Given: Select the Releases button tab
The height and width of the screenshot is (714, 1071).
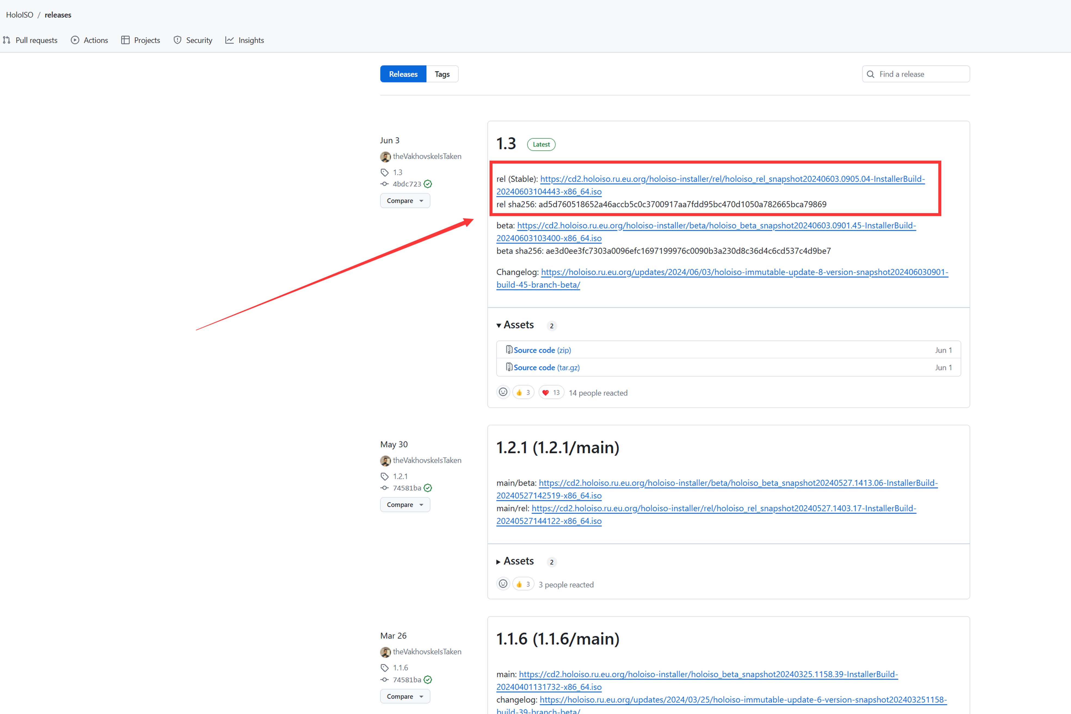Looking at the screenshot, I should coord(403,74).
